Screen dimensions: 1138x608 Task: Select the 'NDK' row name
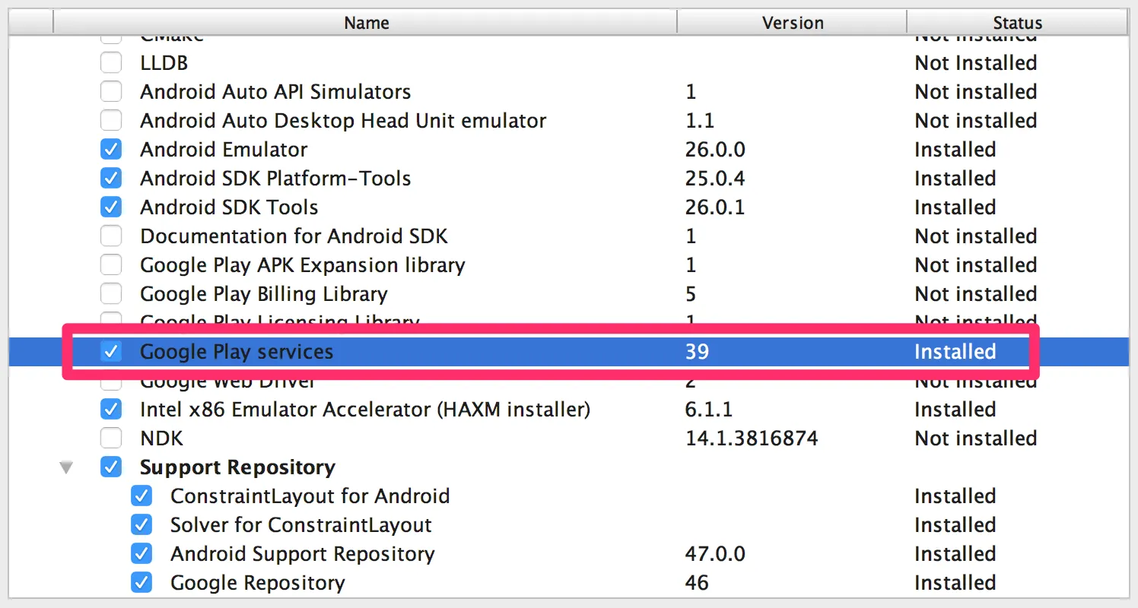point(161,439)
